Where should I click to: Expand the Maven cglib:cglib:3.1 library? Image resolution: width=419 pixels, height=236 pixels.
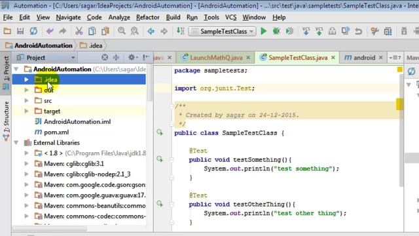click(x=26, y=163)
